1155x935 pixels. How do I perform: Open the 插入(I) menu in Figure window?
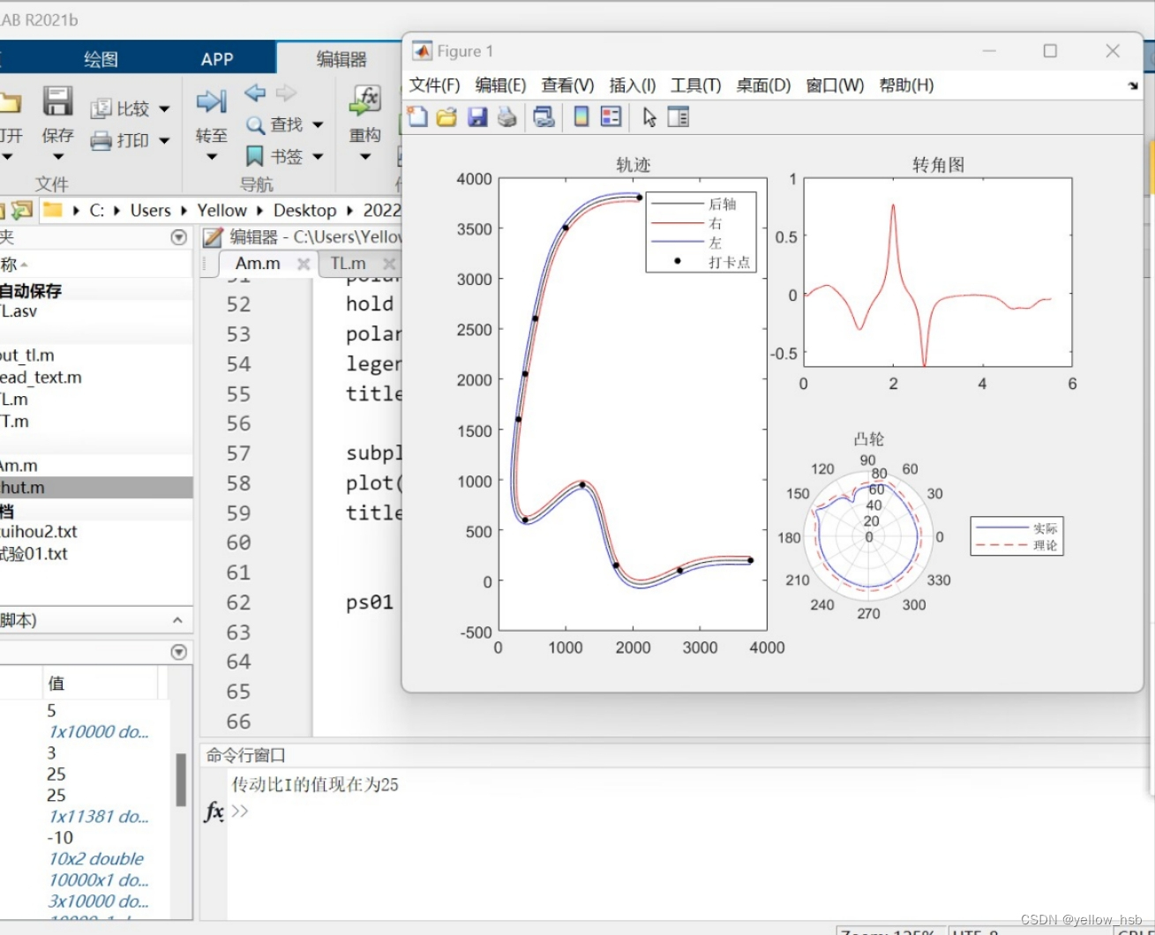pyautogui.click(x=632, y=85)
